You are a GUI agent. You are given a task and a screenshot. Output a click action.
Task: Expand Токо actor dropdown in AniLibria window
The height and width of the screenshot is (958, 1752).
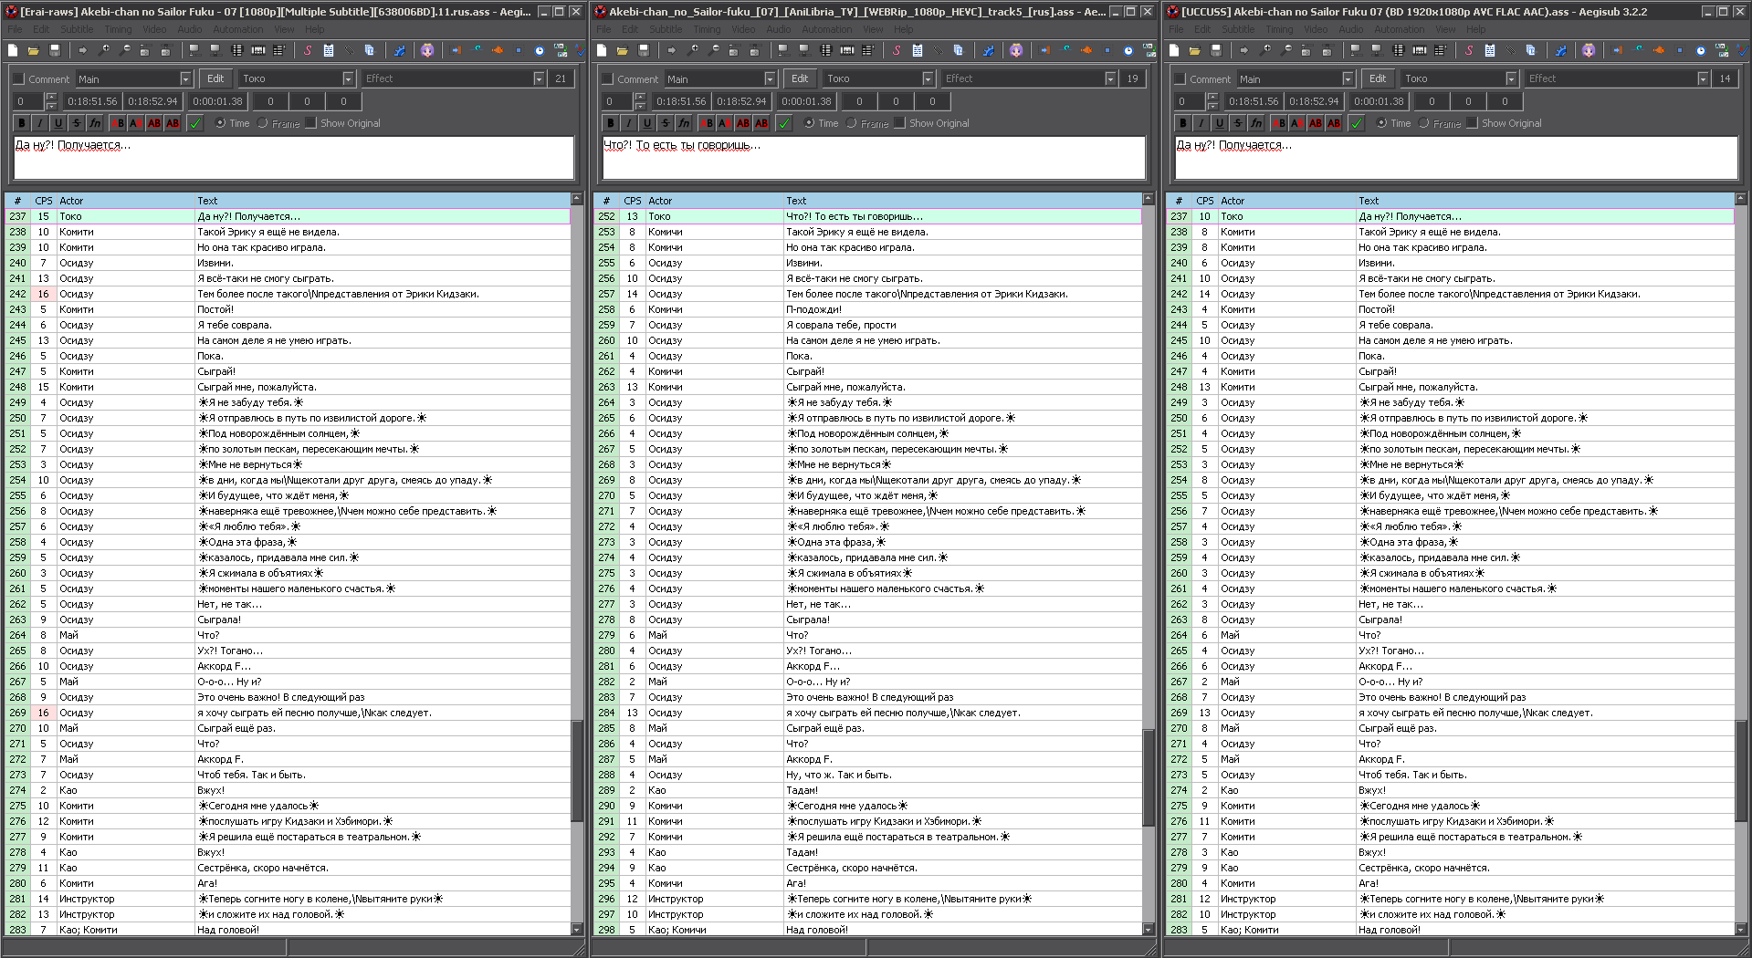(928, 79)
